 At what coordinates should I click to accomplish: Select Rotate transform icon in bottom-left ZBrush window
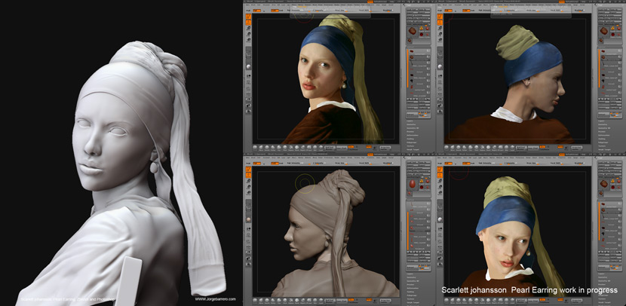(x=248, y=192)
